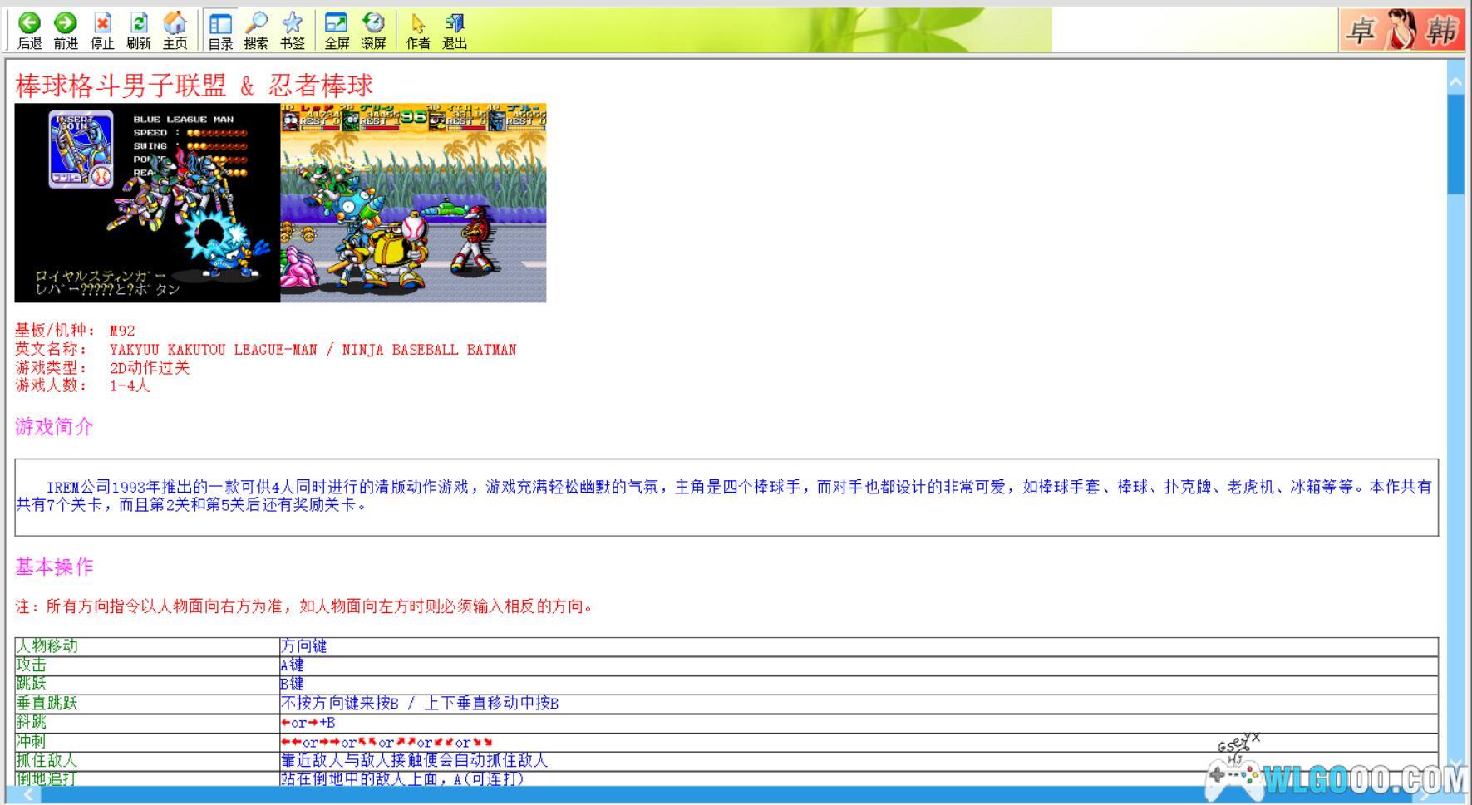This screenshot has width=1472, height=805.
Task: Show 作者 (Author) info
Action: [x=417, y=31]
